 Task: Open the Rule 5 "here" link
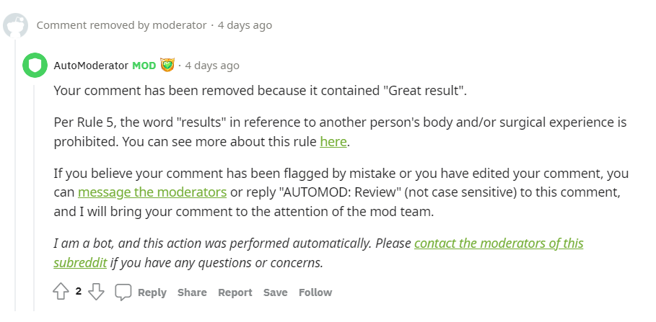tap(333, 141)
